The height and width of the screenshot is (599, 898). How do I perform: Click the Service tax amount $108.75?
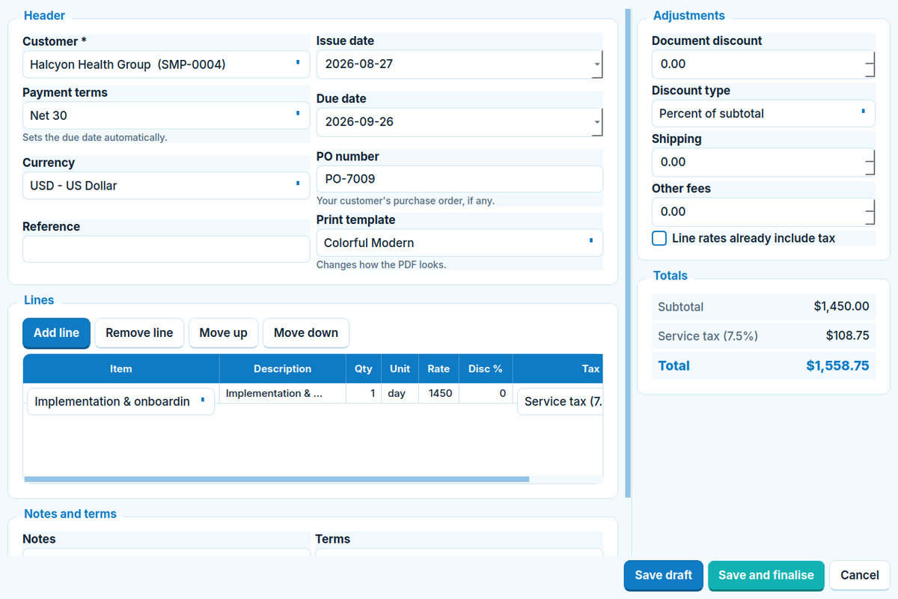(848, 336)
